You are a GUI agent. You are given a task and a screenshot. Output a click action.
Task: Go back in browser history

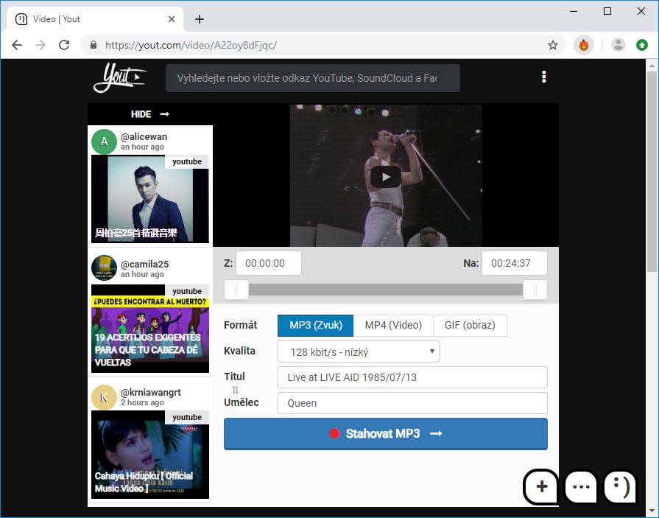click(x=17, y=45)
